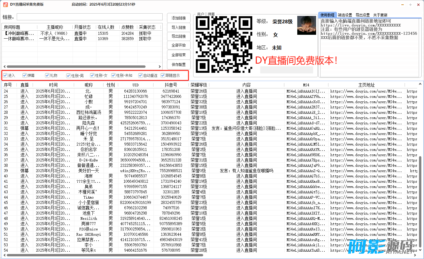This screenshot has width=424, height=259.
Task: Toggle the 性别-女 checkbox
Action: pos(92,75)
